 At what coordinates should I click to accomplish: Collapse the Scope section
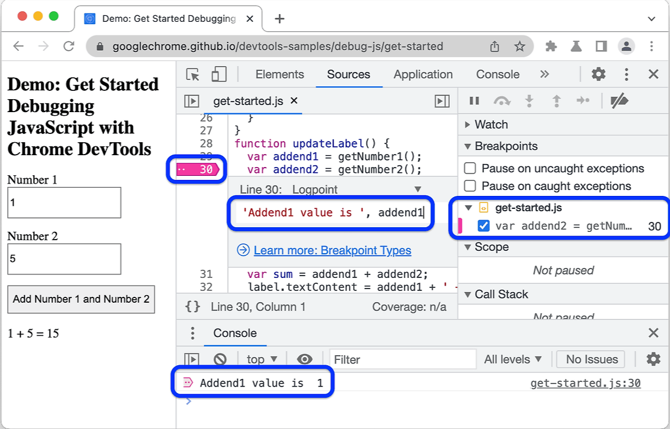click(467, 247)
